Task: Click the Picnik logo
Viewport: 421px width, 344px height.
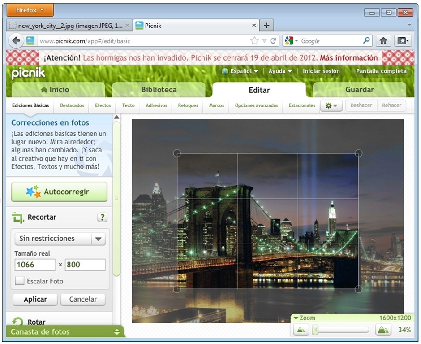Action: click(x=28, y=73)
